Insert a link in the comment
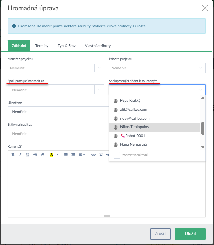 94,155
